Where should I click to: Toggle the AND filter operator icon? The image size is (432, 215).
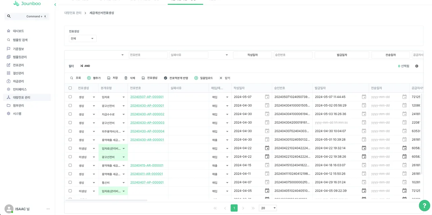point(82,66)
